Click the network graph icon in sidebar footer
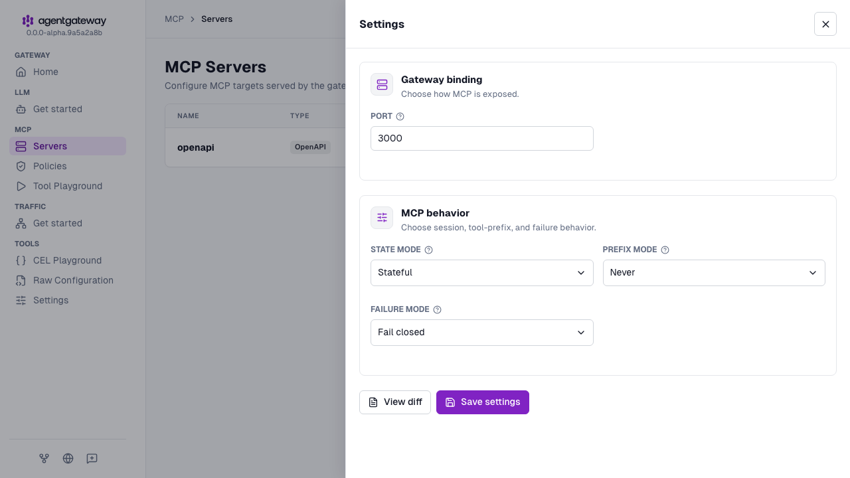The height and width of the screenshot is (478, 850). [x=44, y=458]
